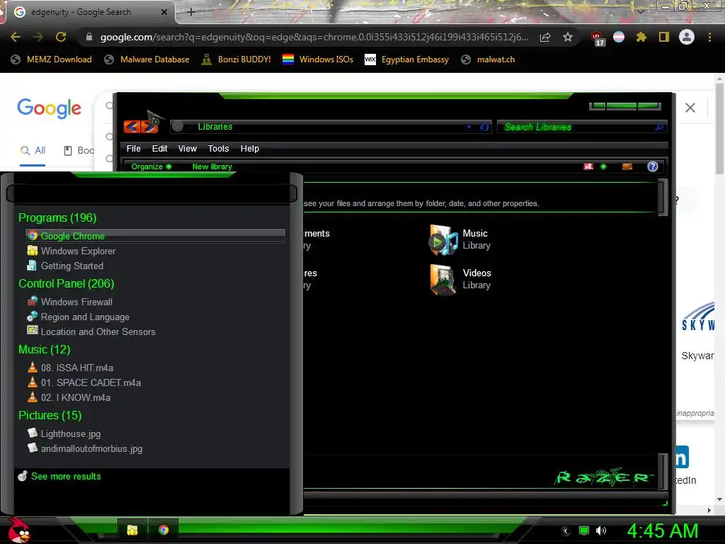Screen dimensions: 725x544
Task: Click the New library button
Action: pos(212,166)
